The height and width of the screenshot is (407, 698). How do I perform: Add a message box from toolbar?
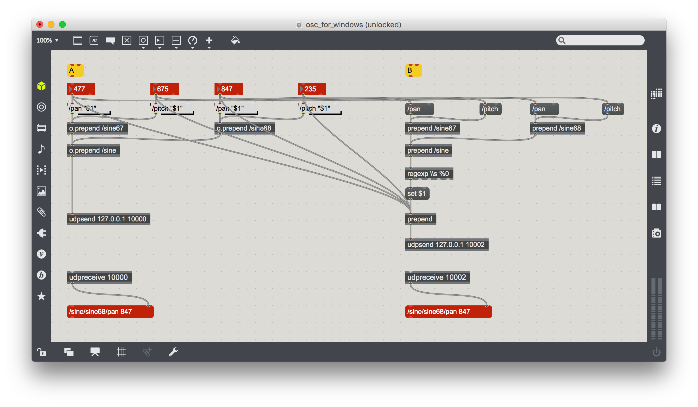tap(94, 41)
